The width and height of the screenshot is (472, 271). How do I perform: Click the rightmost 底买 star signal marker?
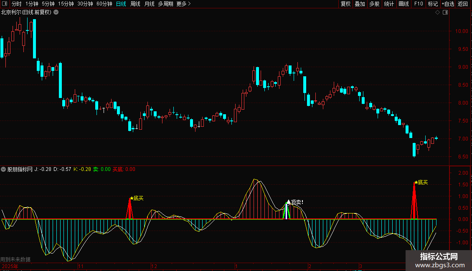tap(416, 182)
